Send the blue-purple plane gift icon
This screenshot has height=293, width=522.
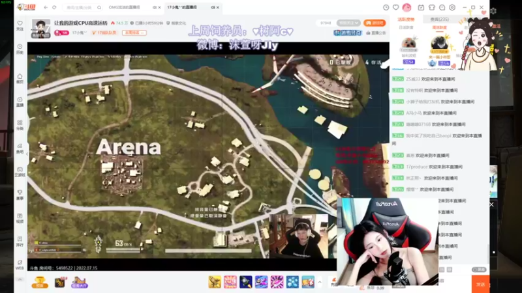(262, 282)
